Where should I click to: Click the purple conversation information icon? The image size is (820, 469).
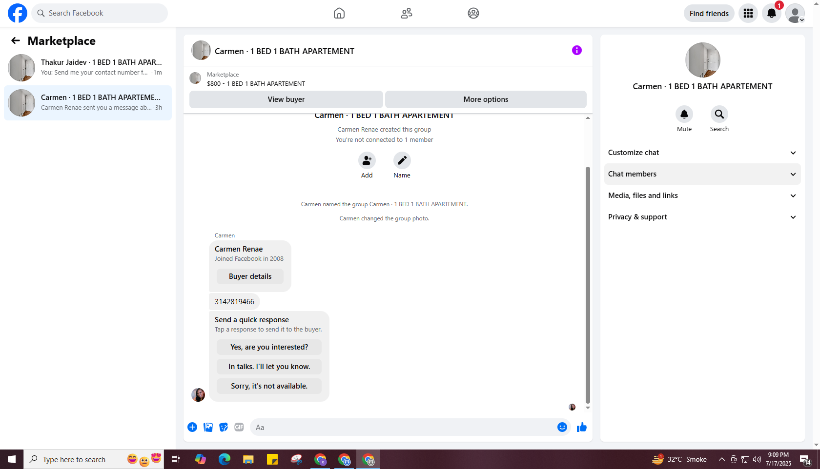click(x=577, y=50)
